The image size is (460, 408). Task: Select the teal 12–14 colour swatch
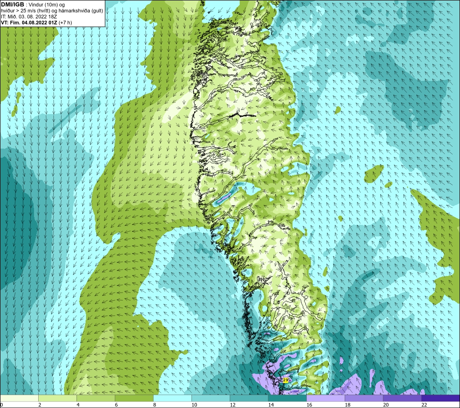[x=249, y=398]
